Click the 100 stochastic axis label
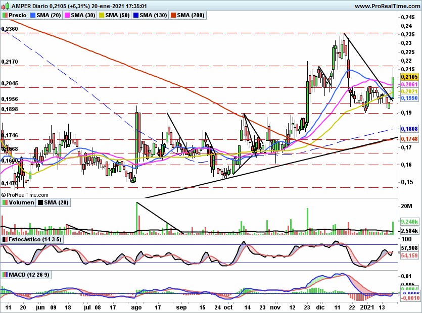Image resolution: width=422 pixels, height=313 pixels. (406, 239)
